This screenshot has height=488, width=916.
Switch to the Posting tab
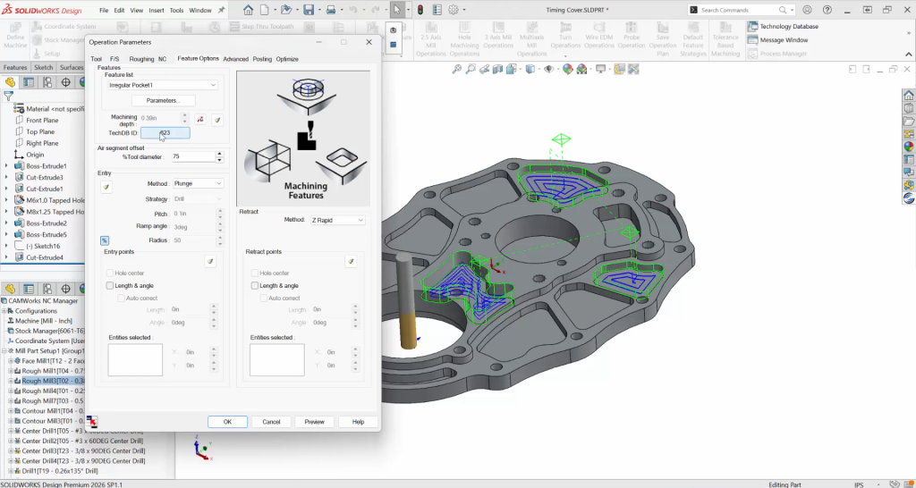[x=262, y=59]
